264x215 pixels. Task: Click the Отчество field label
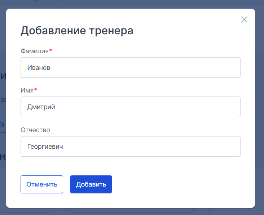[x=35, y=130]
